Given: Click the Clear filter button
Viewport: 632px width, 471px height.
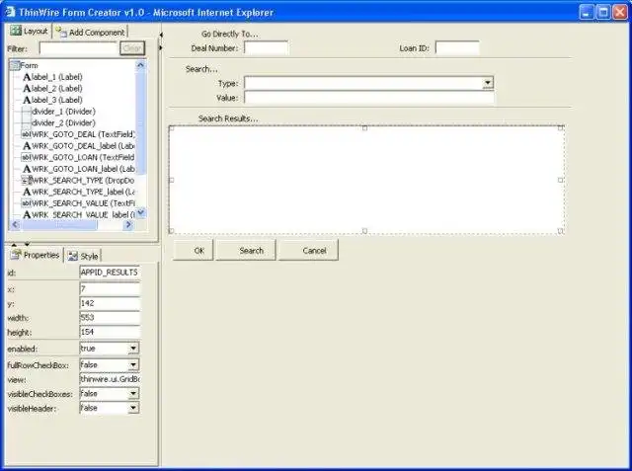Looking at the screenshot, I should pyautogui.click(x=132, y=48).
